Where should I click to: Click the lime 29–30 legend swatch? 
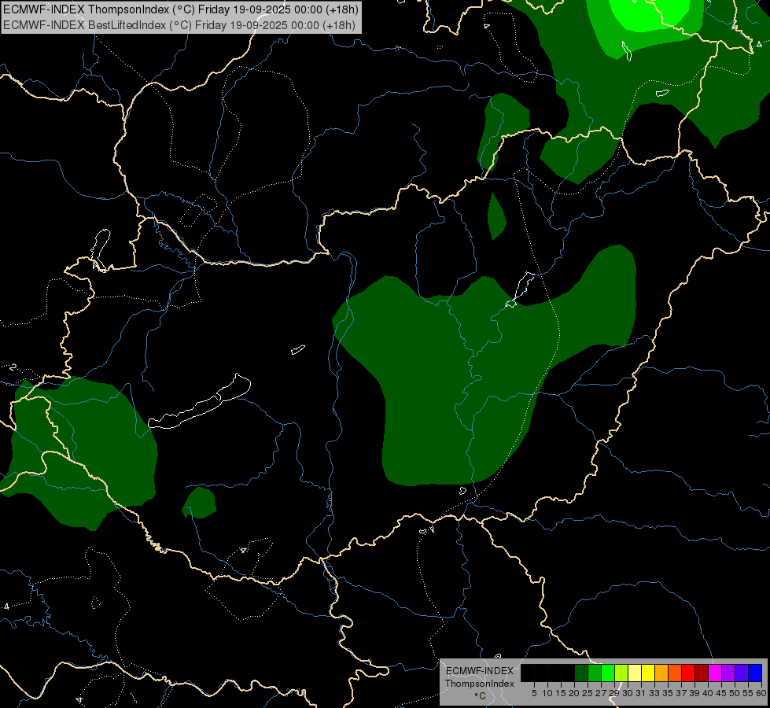tap(621, 673)
